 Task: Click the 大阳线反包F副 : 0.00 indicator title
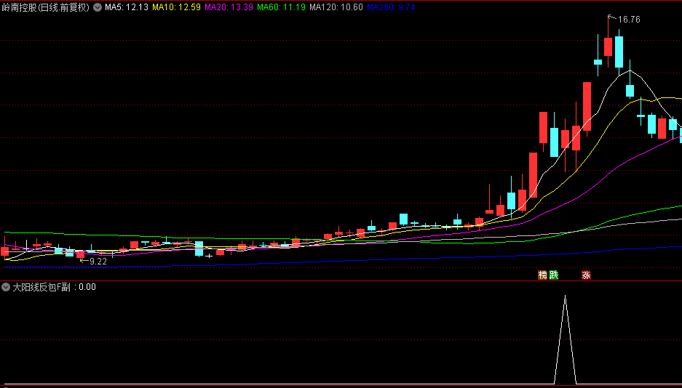coord(54,287)
